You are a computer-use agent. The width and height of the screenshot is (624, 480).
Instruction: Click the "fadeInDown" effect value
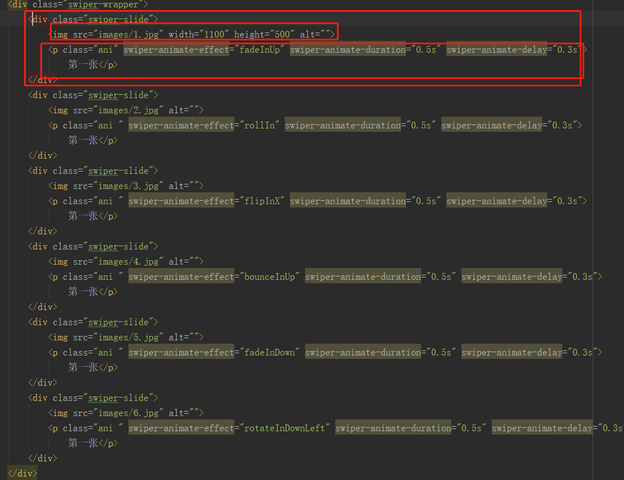[270, 352]
